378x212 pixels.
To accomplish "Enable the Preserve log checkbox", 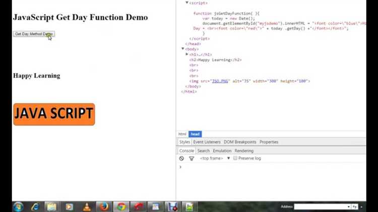I will pos(235,158).
